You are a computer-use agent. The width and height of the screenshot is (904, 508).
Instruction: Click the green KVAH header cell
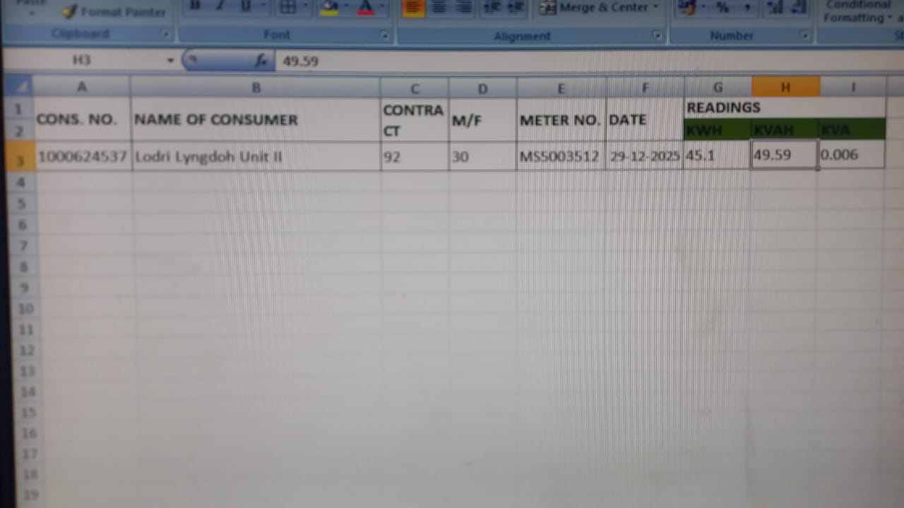(785, 130)
